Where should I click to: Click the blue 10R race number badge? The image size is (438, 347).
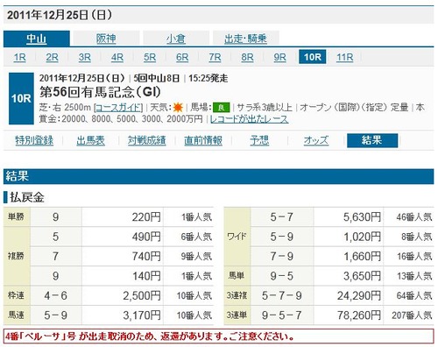coord(21,99)
